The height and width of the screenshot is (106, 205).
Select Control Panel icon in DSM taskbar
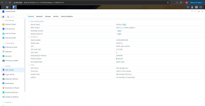14,7
